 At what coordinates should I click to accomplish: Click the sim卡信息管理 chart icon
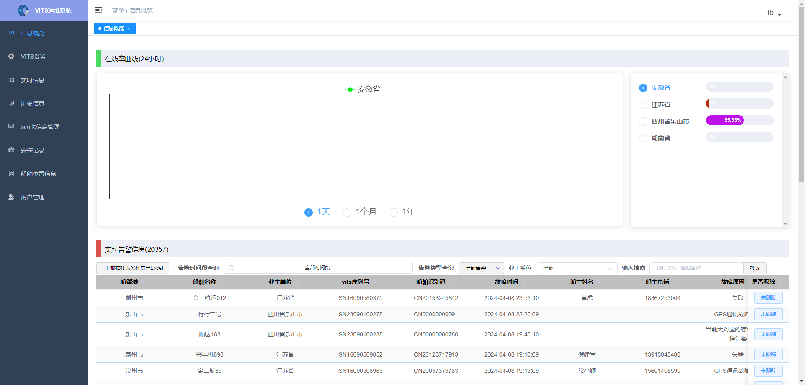point(11,127)
